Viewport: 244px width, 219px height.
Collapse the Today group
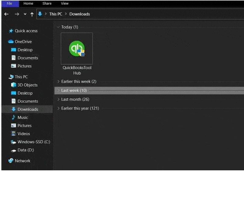pyautogui.click(x=58, y=27)
